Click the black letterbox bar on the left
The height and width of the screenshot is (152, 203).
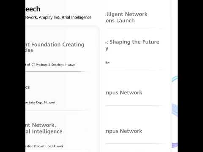tap(13, 76)
